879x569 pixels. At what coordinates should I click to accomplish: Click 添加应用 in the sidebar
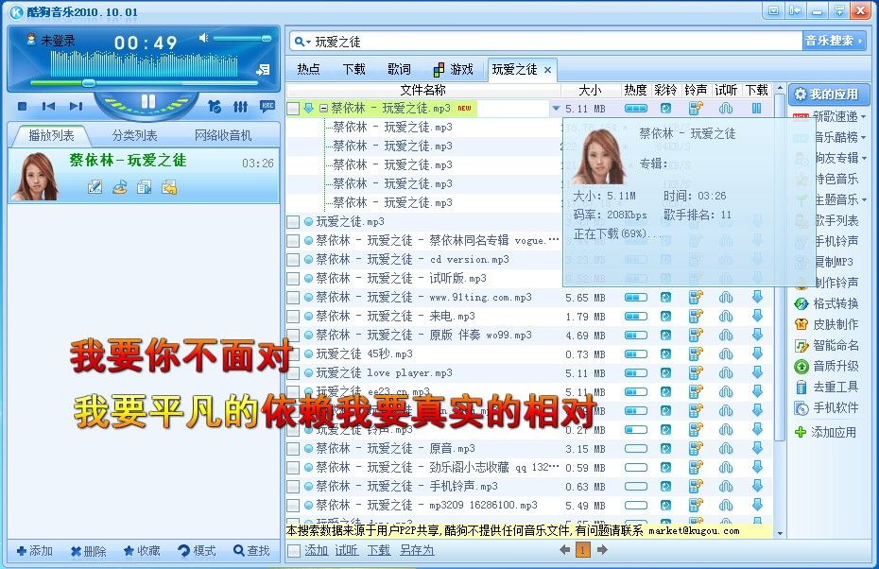point(825,432)
